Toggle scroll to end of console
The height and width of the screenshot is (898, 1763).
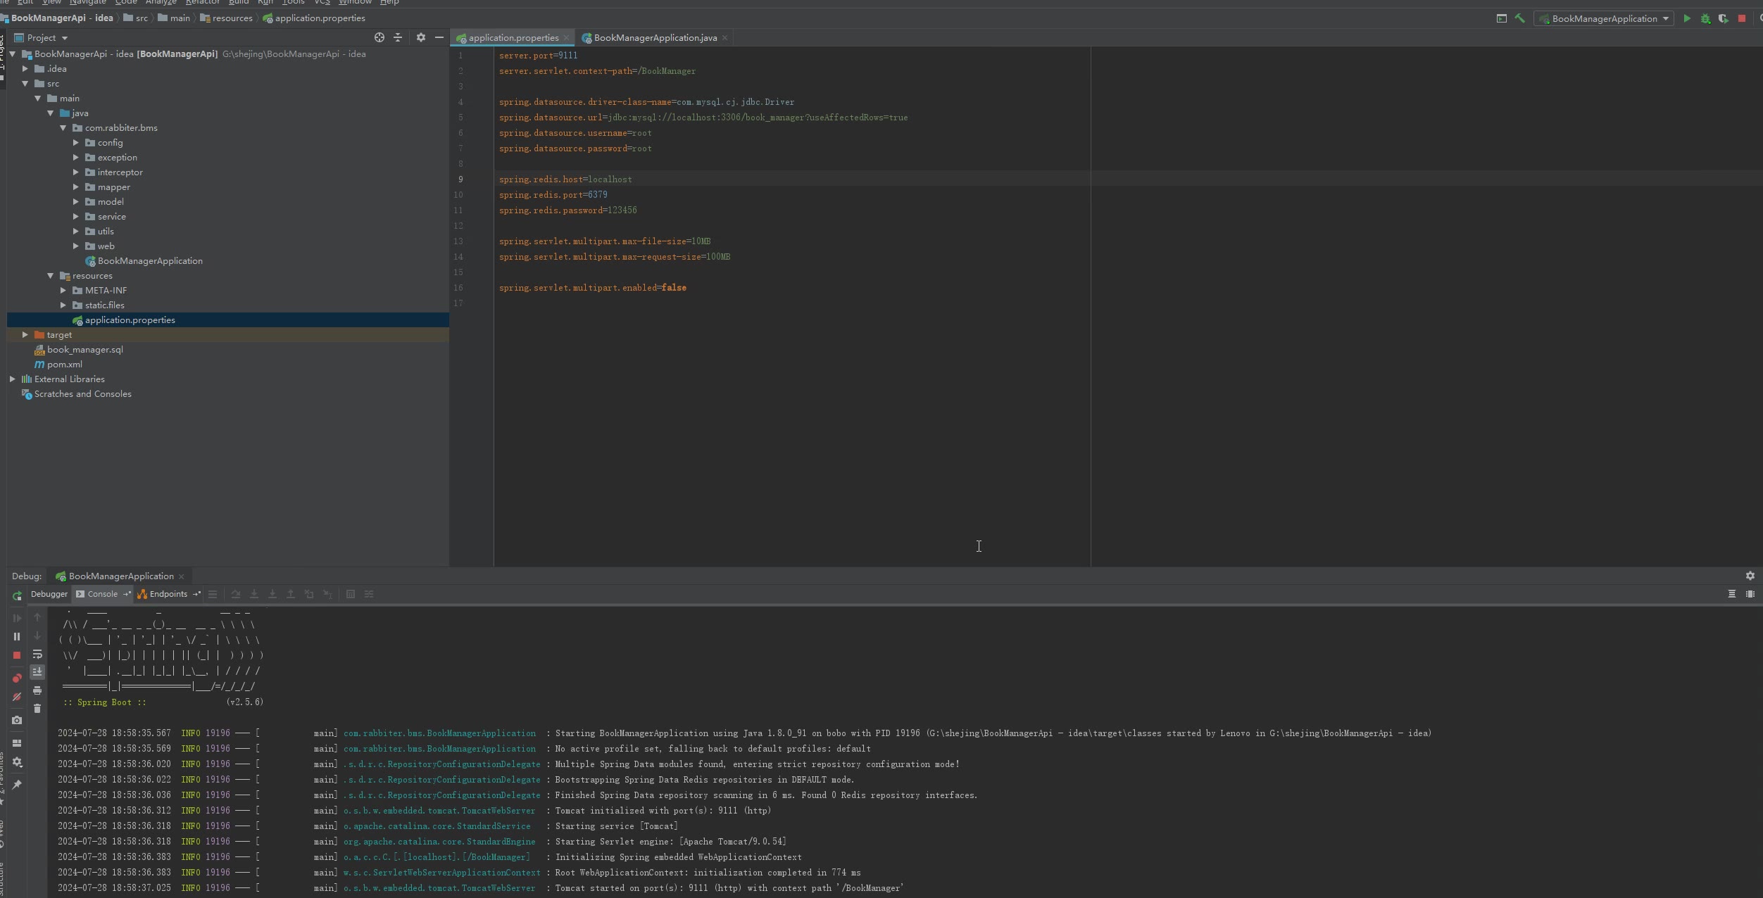(37, 672)
